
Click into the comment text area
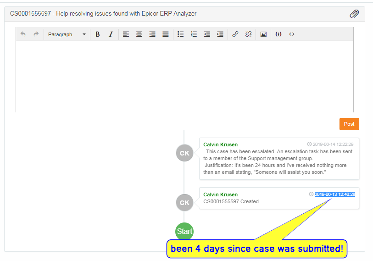184,76
